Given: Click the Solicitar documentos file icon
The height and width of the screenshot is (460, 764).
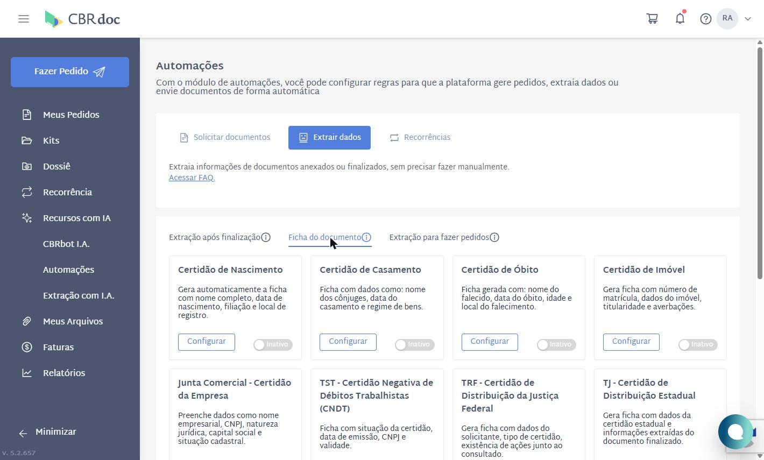Looking at the screenshot, I should [184, 138].
